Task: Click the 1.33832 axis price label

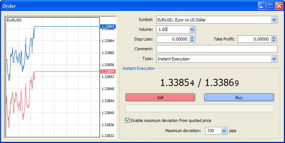Action: (x=108, y=136)
